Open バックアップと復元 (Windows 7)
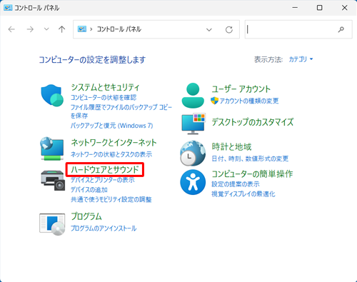Viewport: 357px width, 282px height. [x=111, y=126]
